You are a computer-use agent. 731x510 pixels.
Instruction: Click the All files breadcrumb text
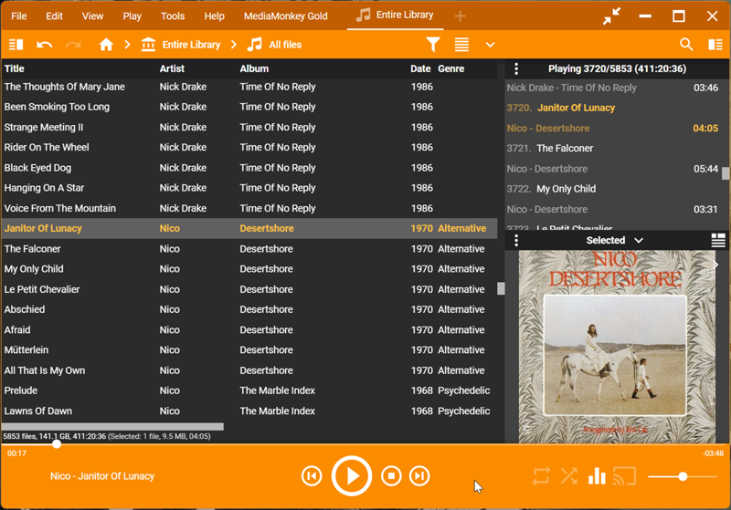point(285,45)
